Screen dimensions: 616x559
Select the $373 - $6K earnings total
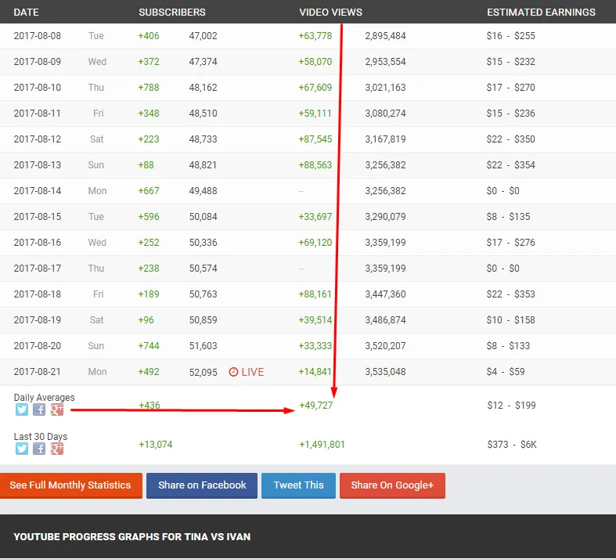pos(511,445)
